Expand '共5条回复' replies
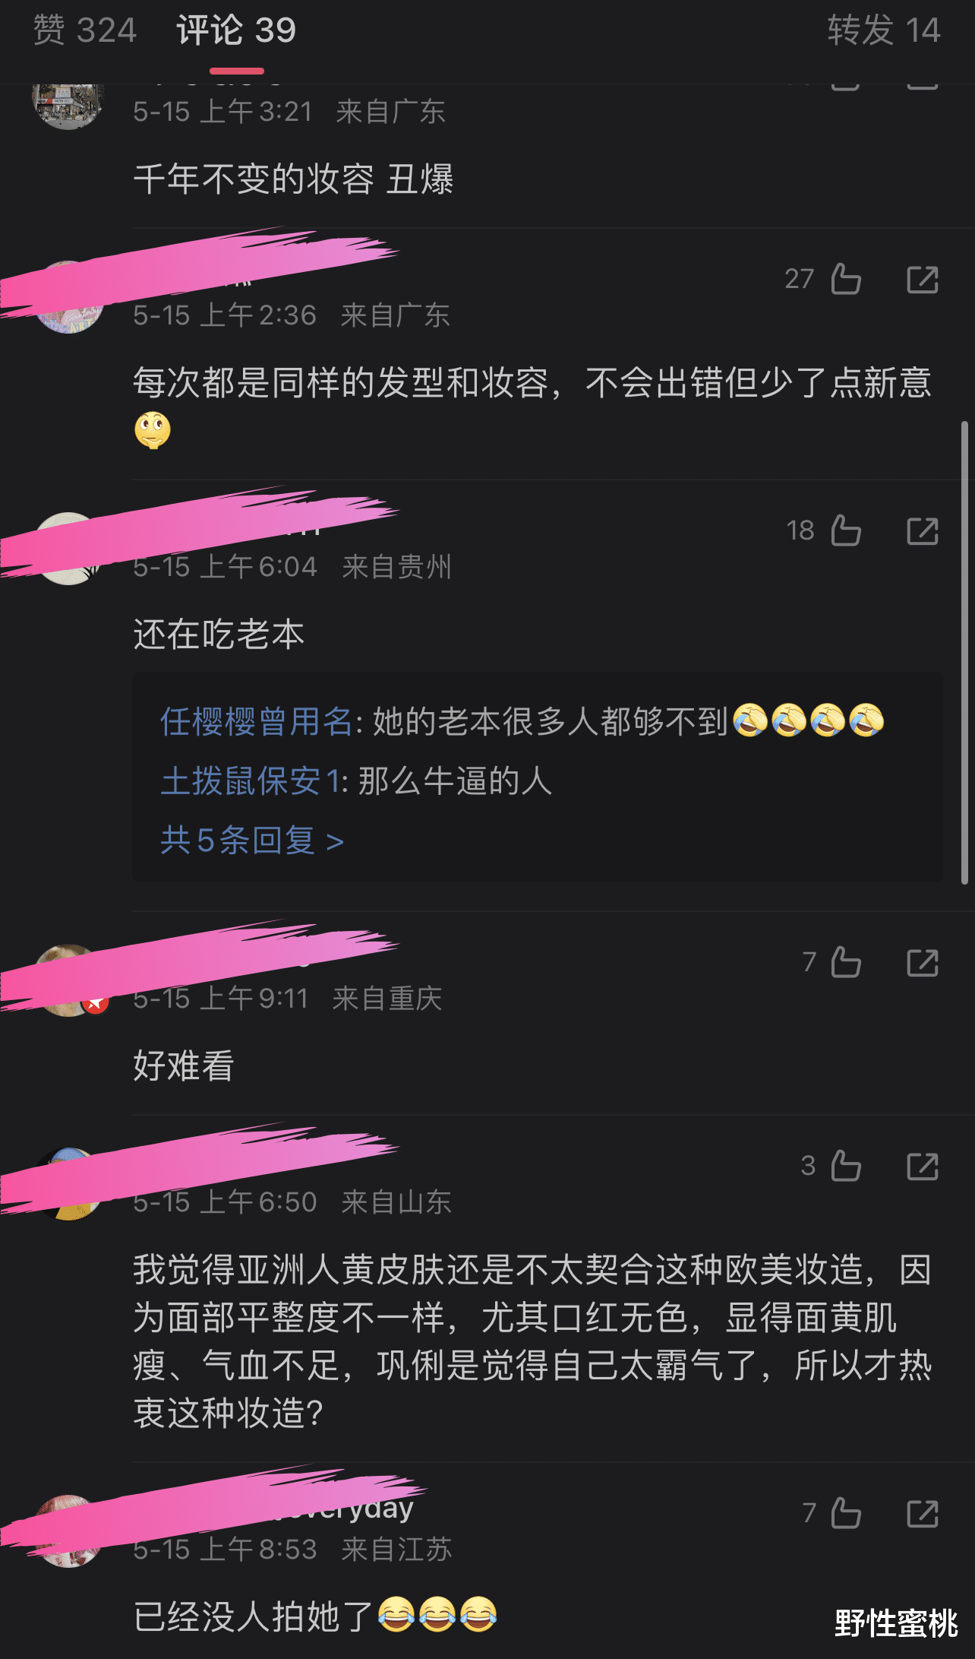This screenshot has height=1659, width=975. pos(252,841)
